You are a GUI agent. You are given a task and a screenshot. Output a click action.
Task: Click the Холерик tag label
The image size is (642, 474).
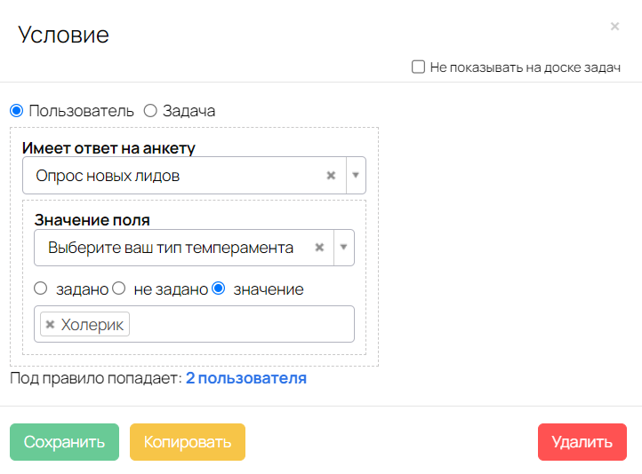click(92, 325)
